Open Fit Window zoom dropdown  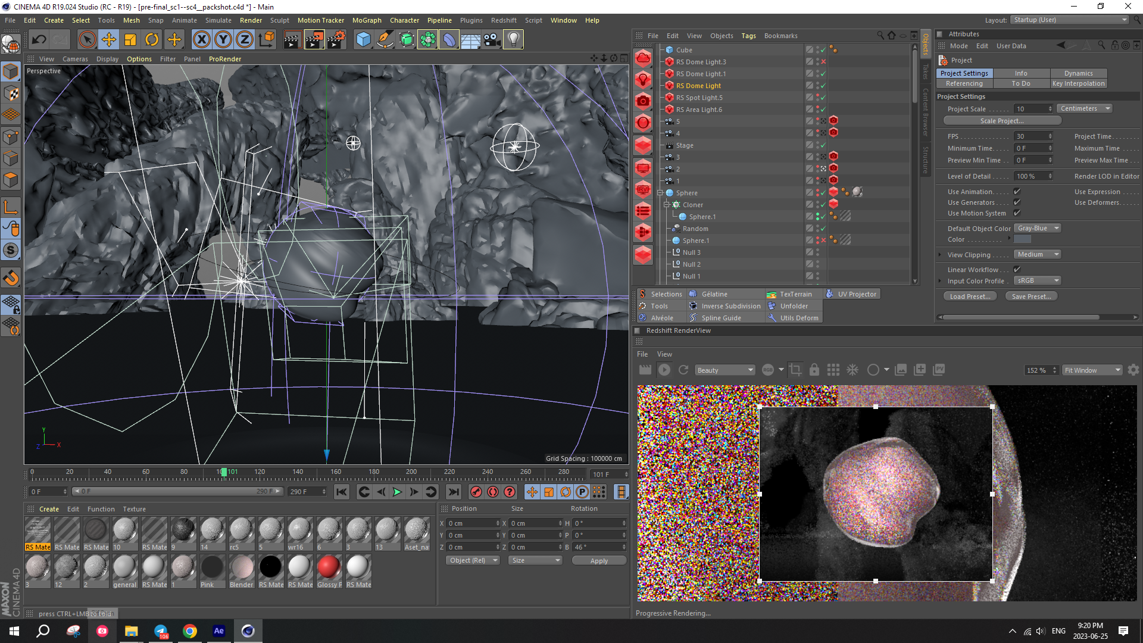coord(1092,370)
